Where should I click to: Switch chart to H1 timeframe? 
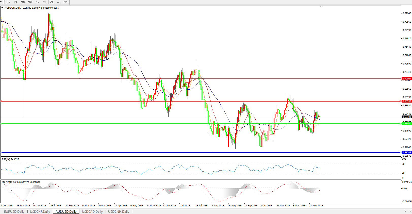[x=37, y=2]
